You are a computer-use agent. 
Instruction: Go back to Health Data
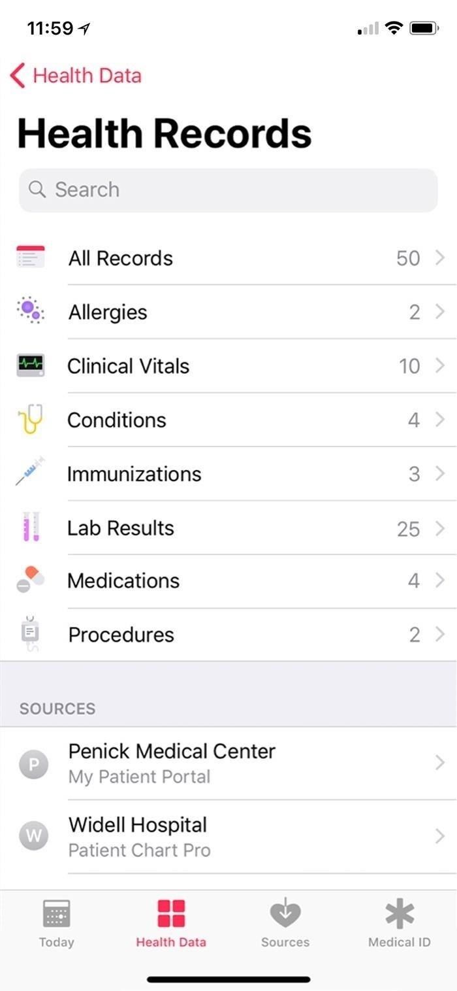76,76
